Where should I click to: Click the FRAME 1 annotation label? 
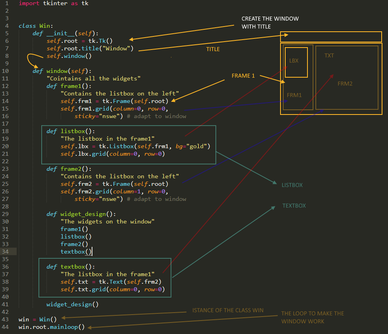pyautogui.click(x=243, y=76)
